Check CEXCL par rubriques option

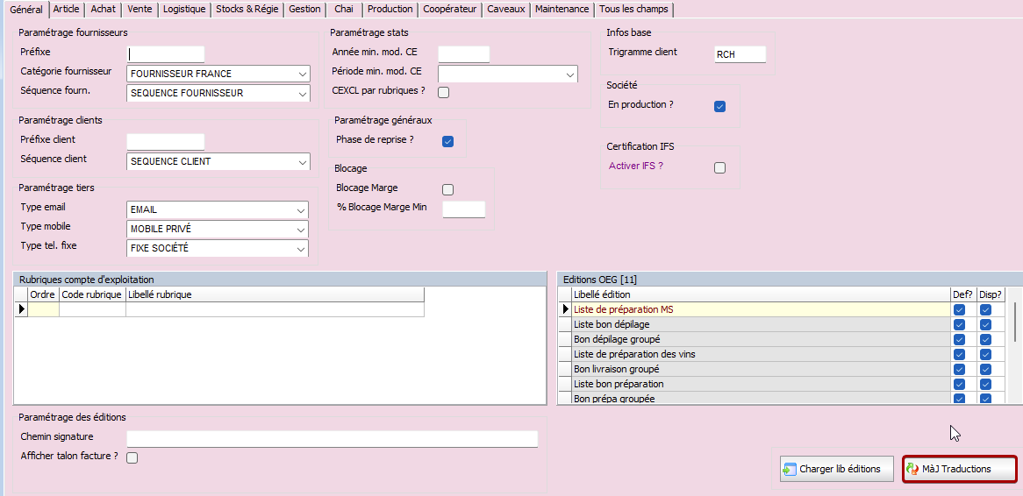pyautogui.click(x=444, y=93)
